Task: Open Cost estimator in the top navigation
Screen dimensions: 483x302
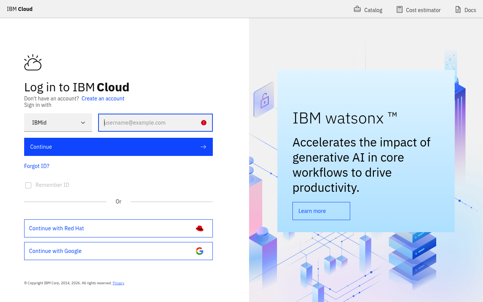Action: click(418, 9)
